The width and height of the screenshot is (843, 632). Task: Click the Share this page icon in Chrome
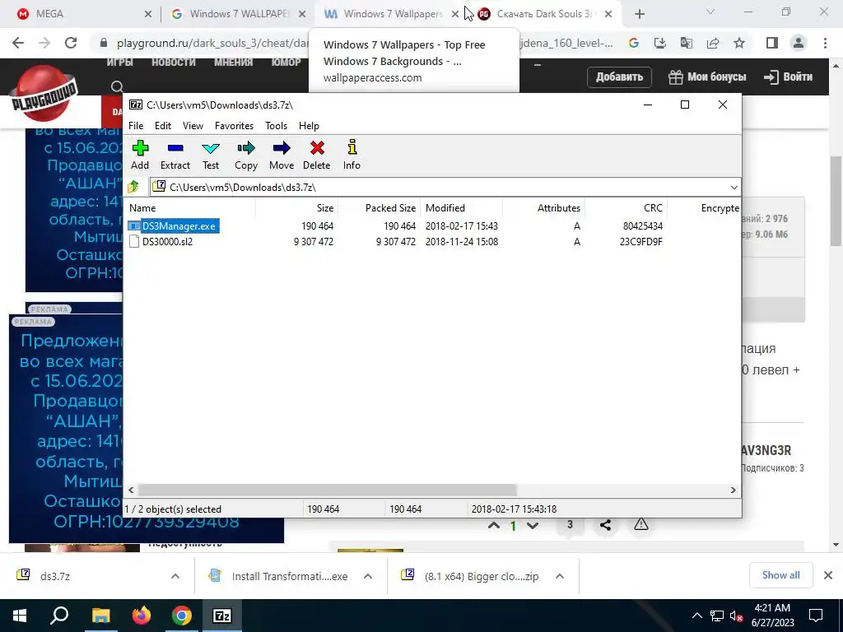[713, 43]
